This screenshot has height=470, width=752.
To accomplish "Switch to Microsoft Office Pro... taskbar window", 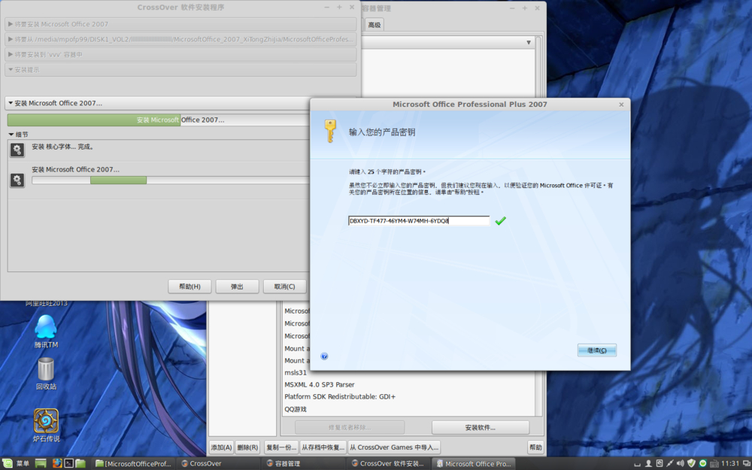I will [x=473, y=463].
